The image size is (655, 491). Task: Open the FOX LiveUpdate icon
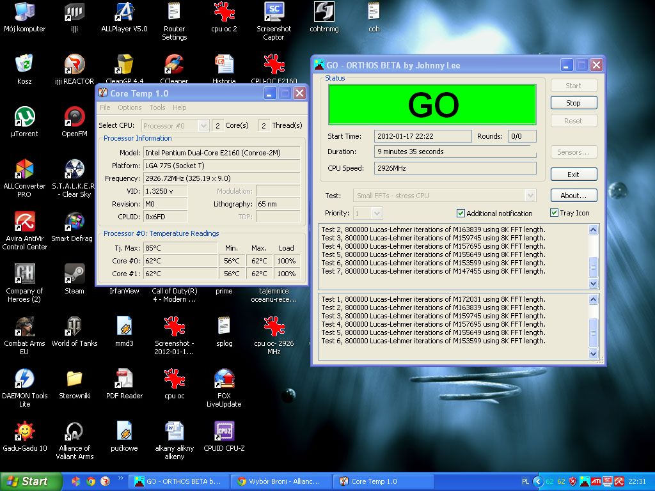click(x=224, y=379)
